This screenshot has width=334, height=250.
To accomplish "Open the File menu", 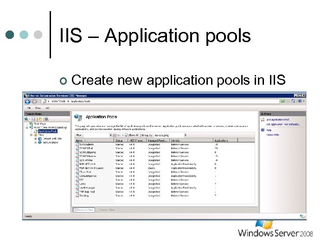I will (x=29, y=108).
